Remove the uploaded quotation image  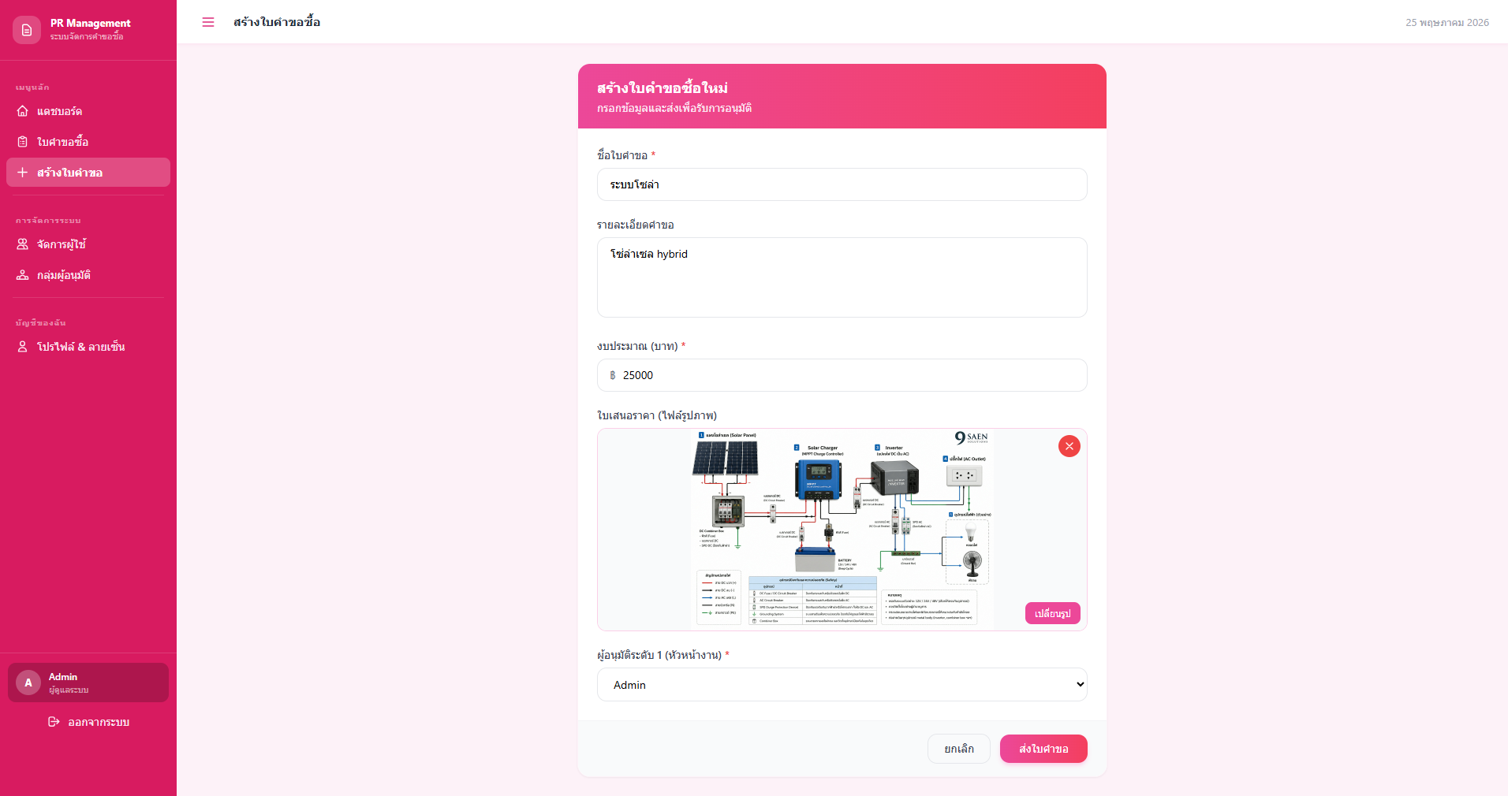[1069, 446]
